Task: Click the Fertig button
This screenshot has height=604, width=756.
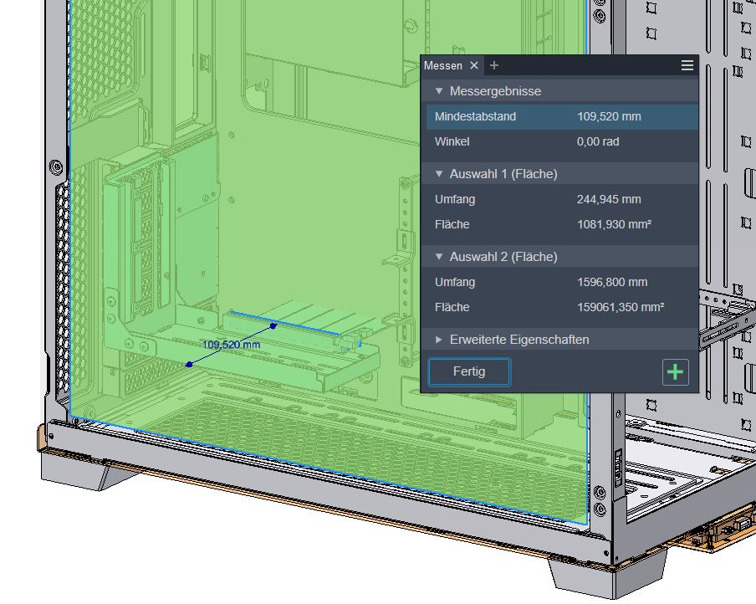Action: pos(469,371)
